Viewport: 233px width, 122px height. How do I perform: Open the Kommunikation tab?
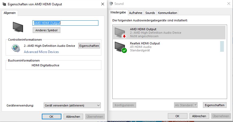click(168, 13)
